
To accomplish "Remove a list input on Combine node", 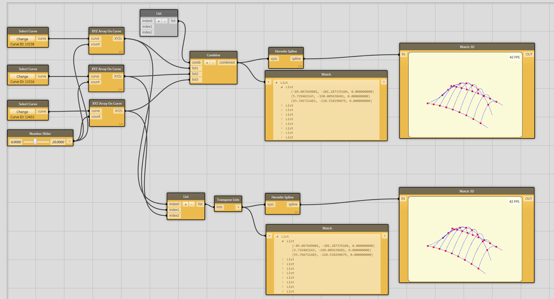I will click(x=213, y=63).
